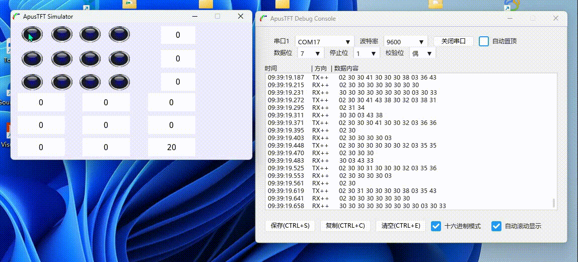
Task: Click the fourth indicator lamp in row three
Action: (119, 82)
